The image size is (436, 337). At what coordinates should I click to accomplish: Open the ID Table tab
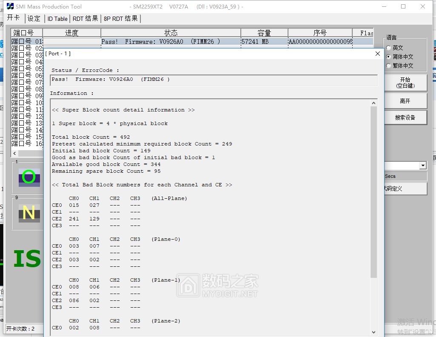tap(57, 19)
